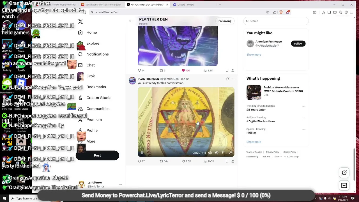Share the video post
359x202 pixels.
click(x=233, y=161)
